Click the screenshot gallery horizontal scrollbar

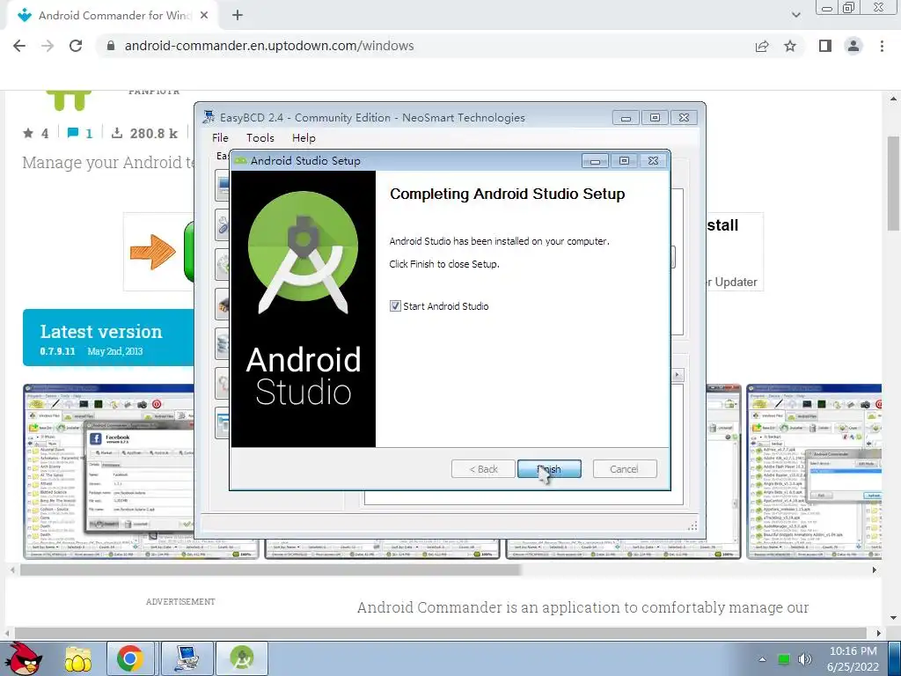270,569
